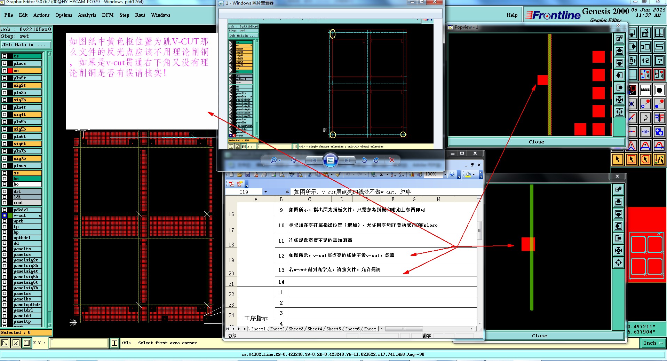Click the New workbook icon in Excel
Screen dimensions: 667x361
point(232,174)
